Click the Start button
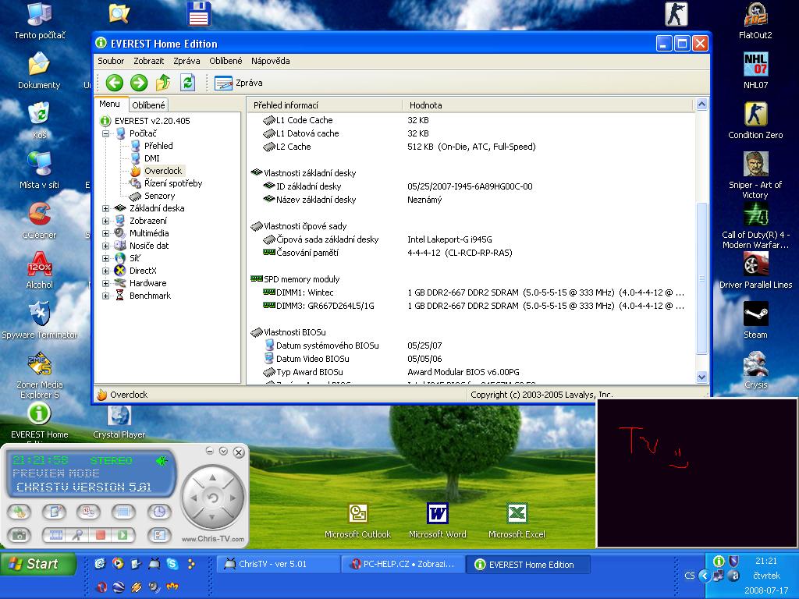The width and height of the screenshot is (799, 599). tap(37, 564)
